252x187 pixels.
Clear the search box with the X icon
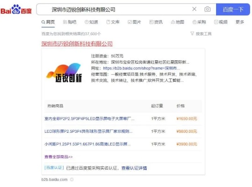[x=194, y=9]
